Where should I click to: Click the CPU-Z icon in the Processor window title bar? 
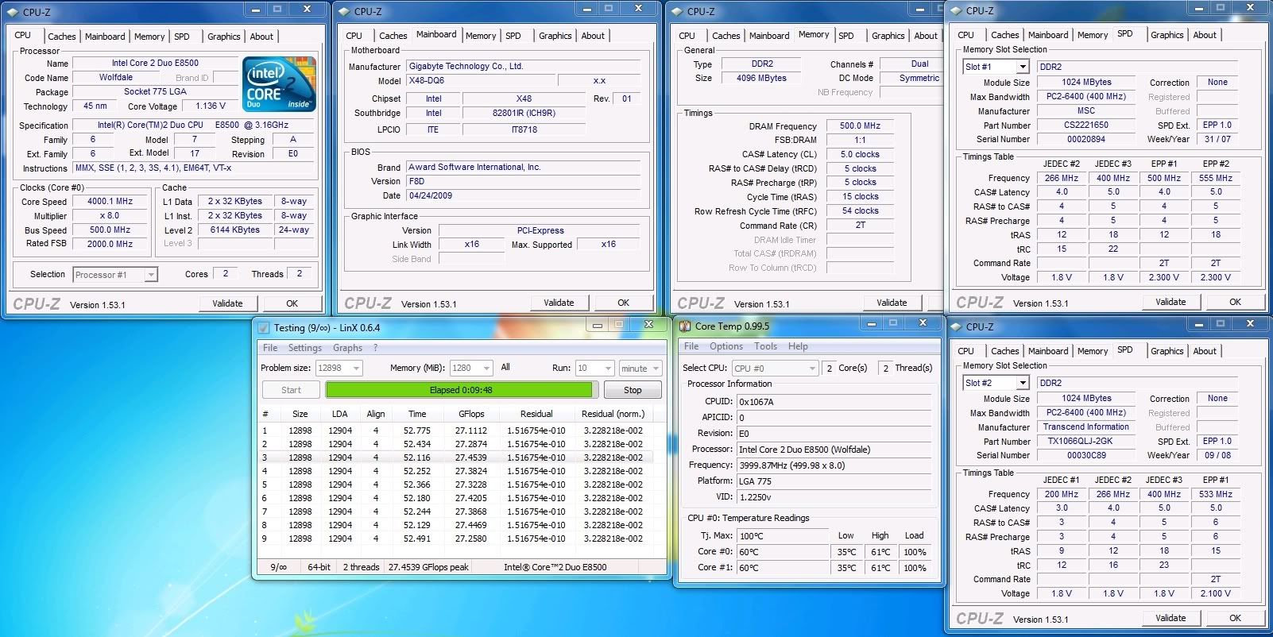tap(12, 12)
